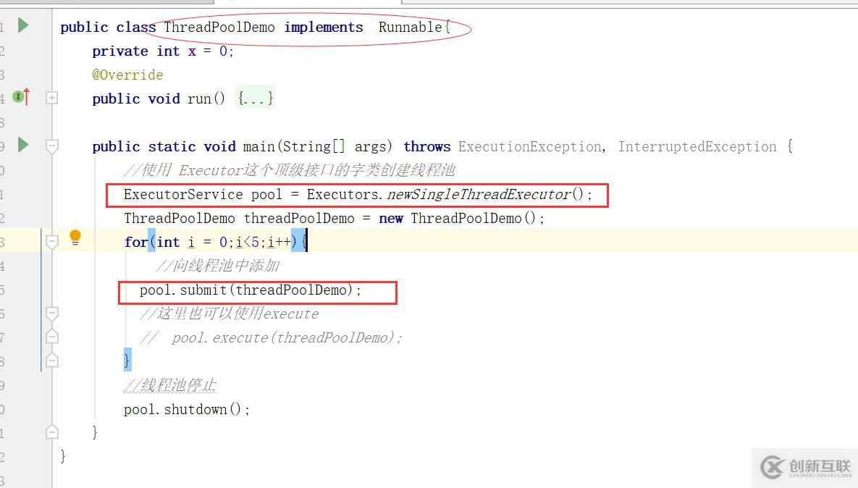Viewport: 858px width, 488px height.
Task: Click fold end marker at main method closing brace
Action: (52, 432)
